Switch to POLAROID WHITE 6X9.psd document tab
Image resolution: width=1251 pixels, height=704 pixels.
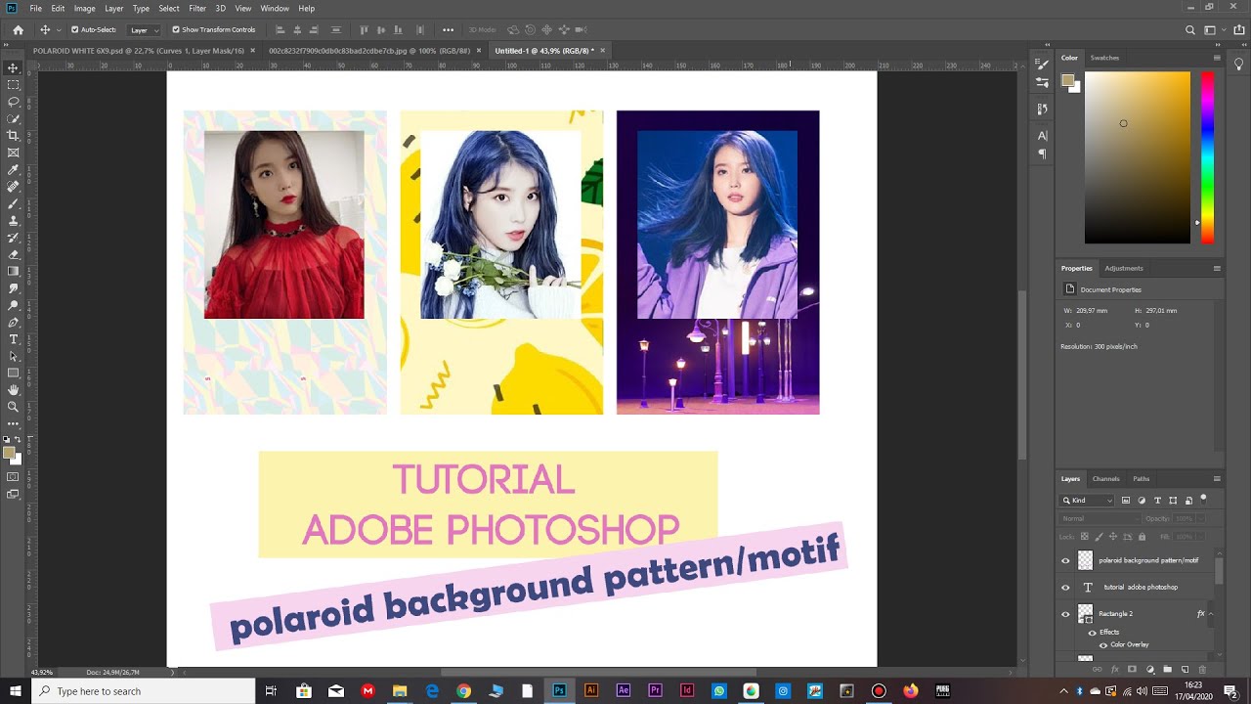[x=139, y=50]
